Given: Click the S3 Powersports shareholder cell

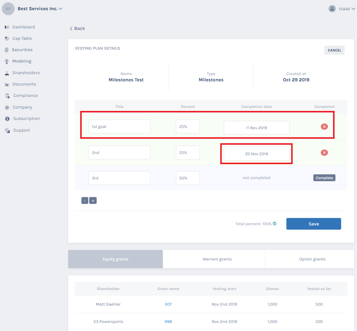Looking at the screenshot, I should 108,321.
